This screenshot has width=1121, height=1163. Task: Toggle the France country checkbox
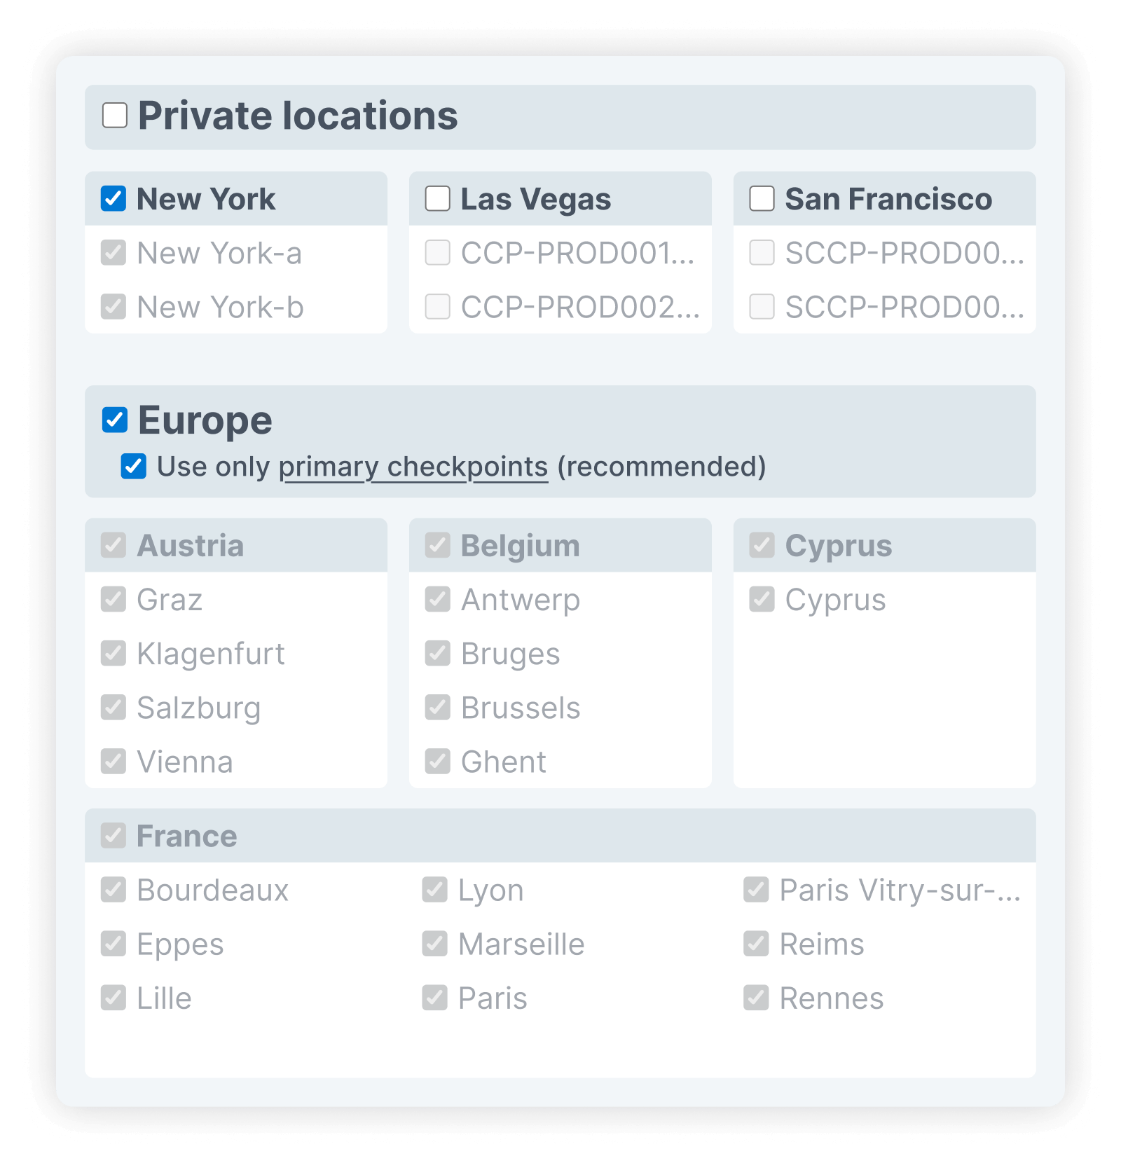click(x=114, y=836)
